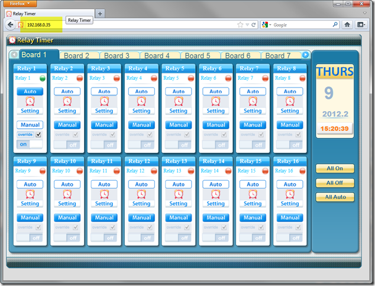Click the Relay 5 alarm clock icon
This screenshot has height=286, width=375.
pyautogui.click(x=179, y=101)
